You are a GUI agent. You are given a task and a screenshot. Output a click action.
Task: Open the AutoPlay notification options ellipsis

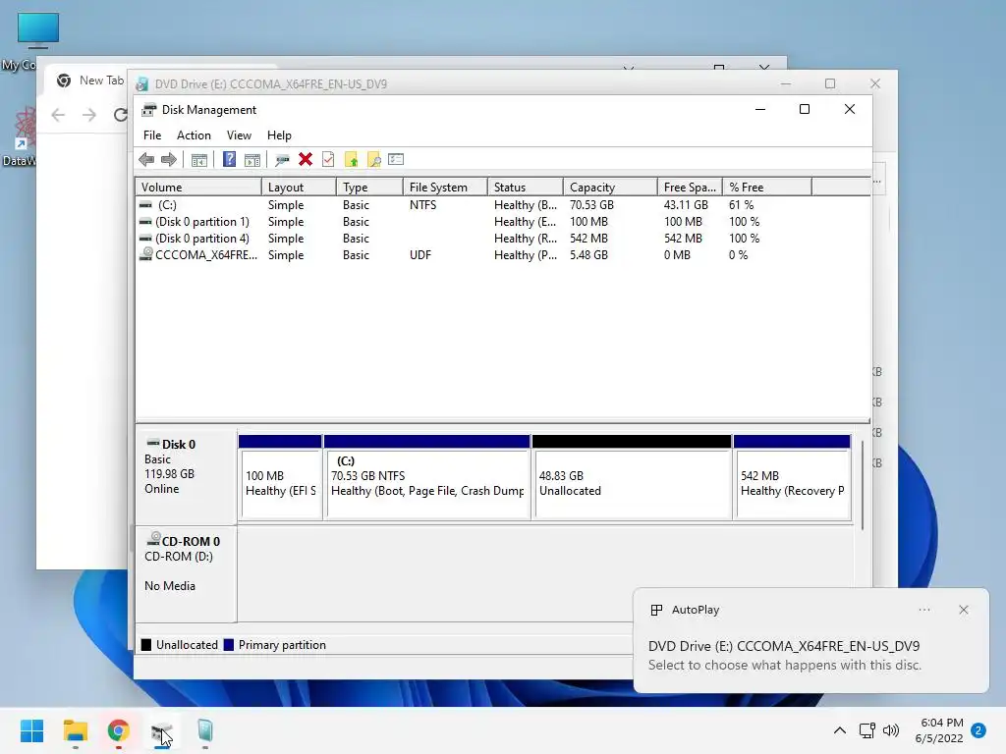tap(924, 610)
